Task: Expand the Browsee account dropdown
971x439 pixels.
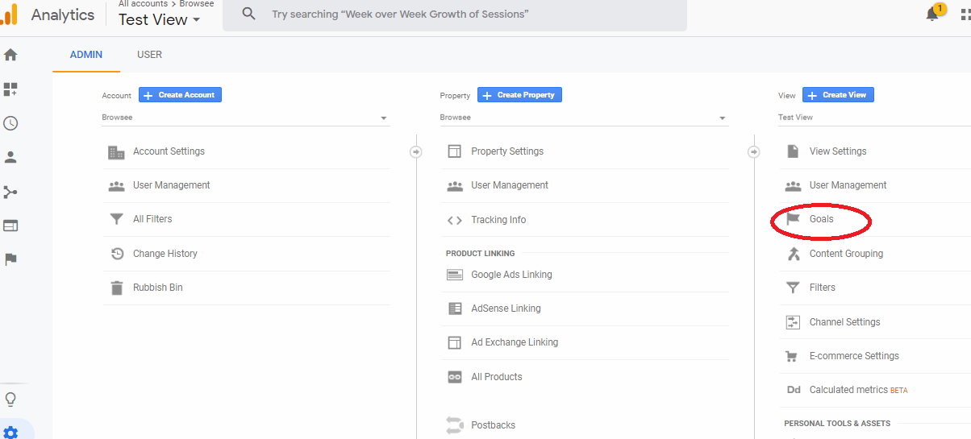Action: tap(246, 118)
